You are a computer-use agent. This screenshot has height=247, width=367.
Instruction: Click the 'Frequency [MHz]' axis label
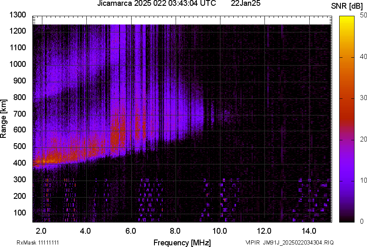pos(182,242)
